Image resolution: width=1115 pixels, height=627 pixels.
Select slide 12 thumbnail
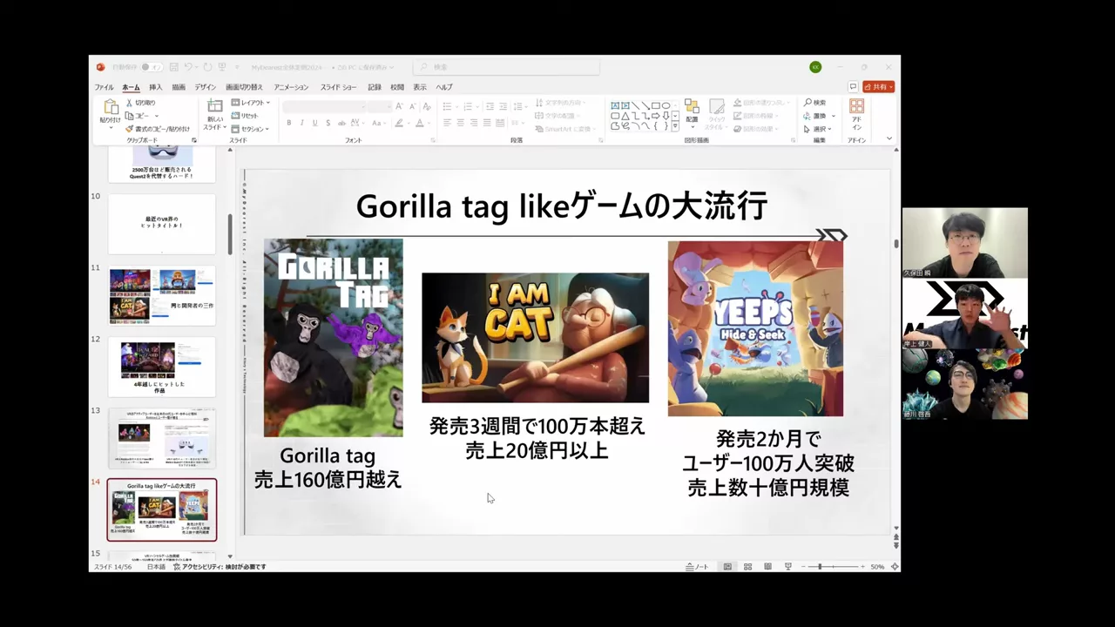pyautogui.click(x=162, y=367)
